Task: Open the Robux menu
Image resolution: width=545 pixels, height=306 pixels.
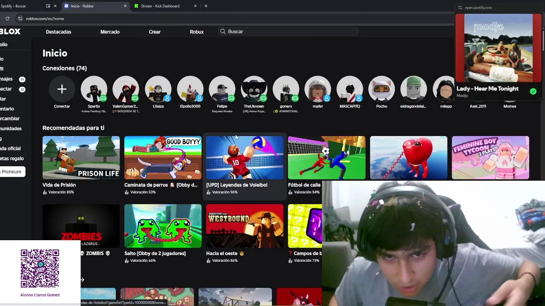Action: (197, 32)
